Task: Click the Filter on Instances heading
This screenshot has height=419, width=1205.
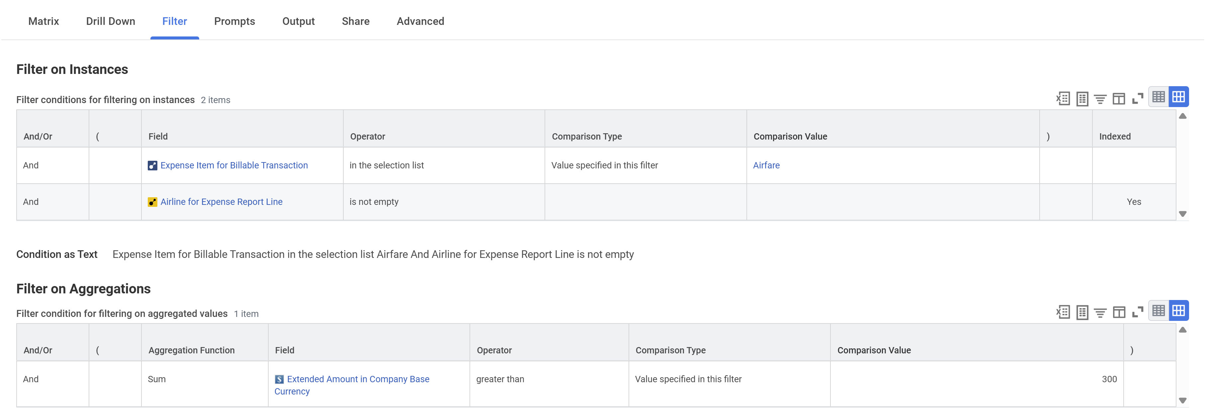Action: coord(72,69)
